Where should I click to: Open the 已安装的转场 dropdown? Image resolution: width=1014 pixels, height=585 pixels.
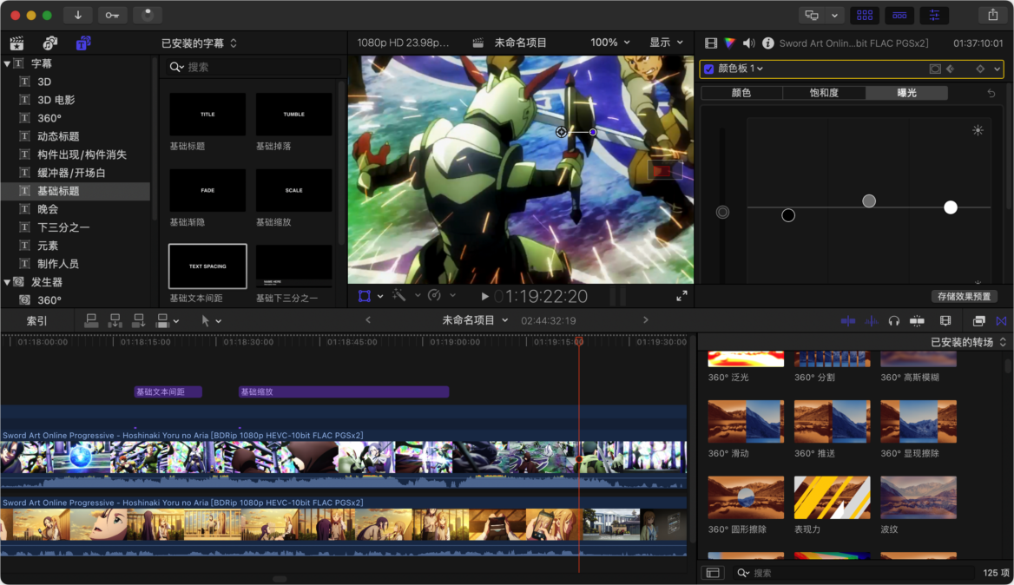[x=968, y=342]
